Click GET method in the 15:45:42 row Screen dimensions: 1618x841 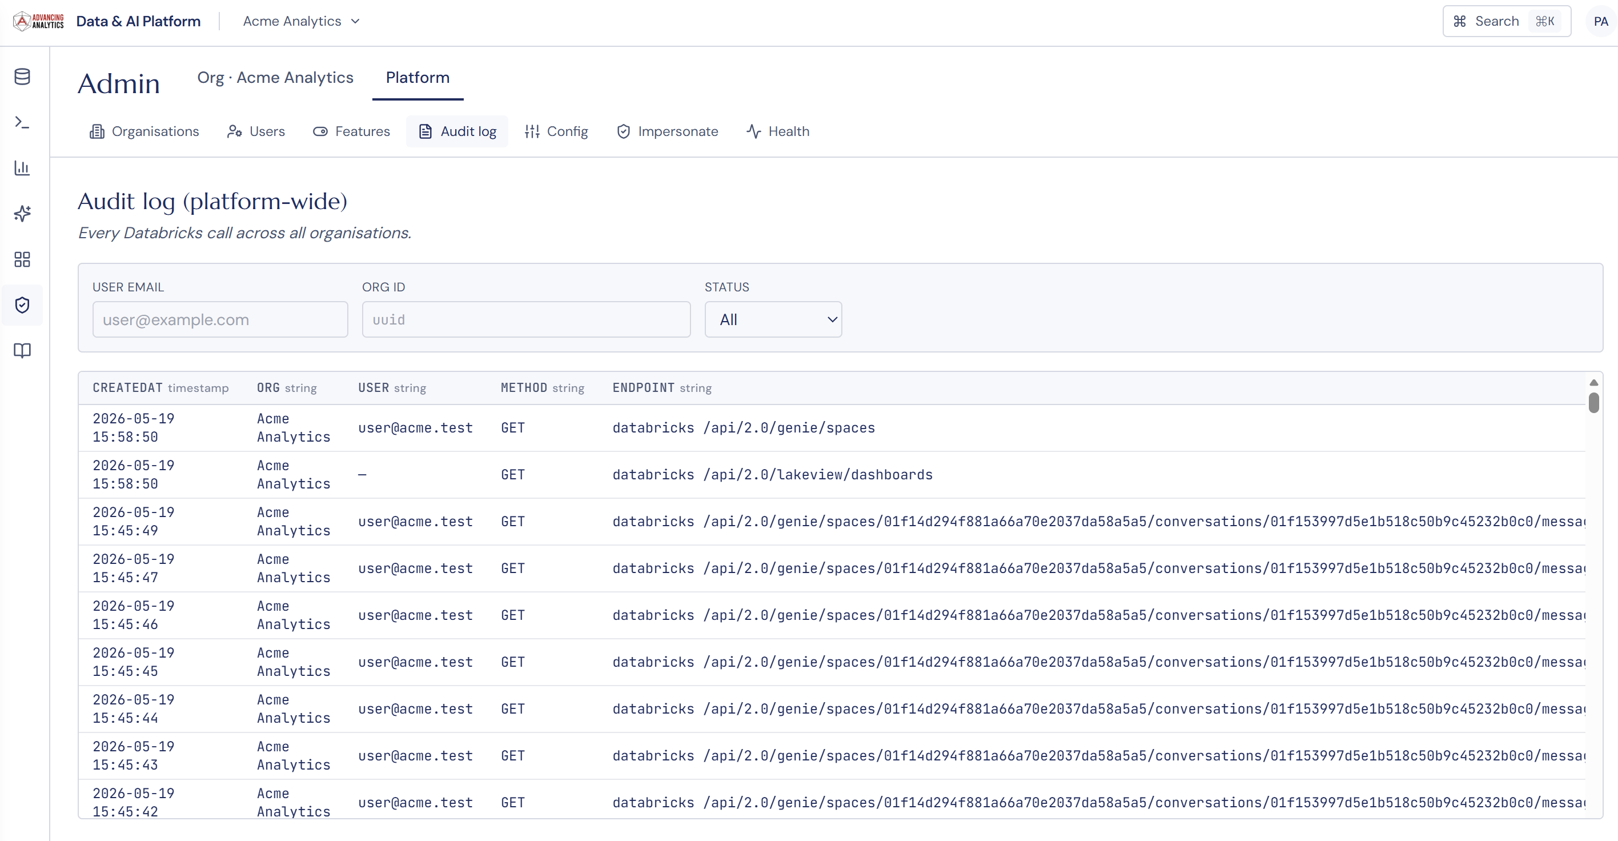(x=512, y=803)
